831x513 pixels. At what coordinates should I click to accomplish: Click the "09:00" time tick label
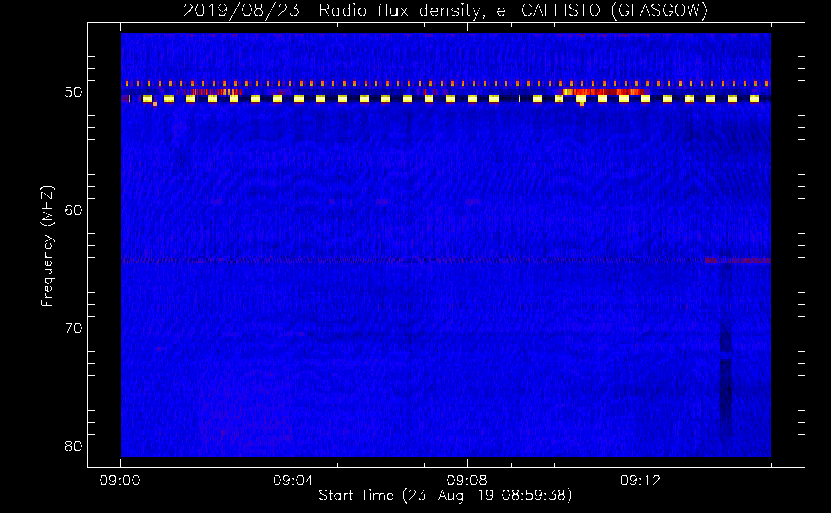click(120, 481)
